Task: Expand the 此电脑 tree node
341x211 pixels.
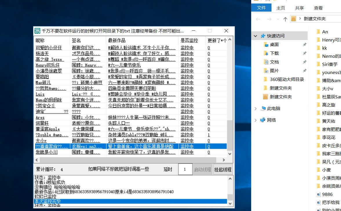Action: pos(256,109)
